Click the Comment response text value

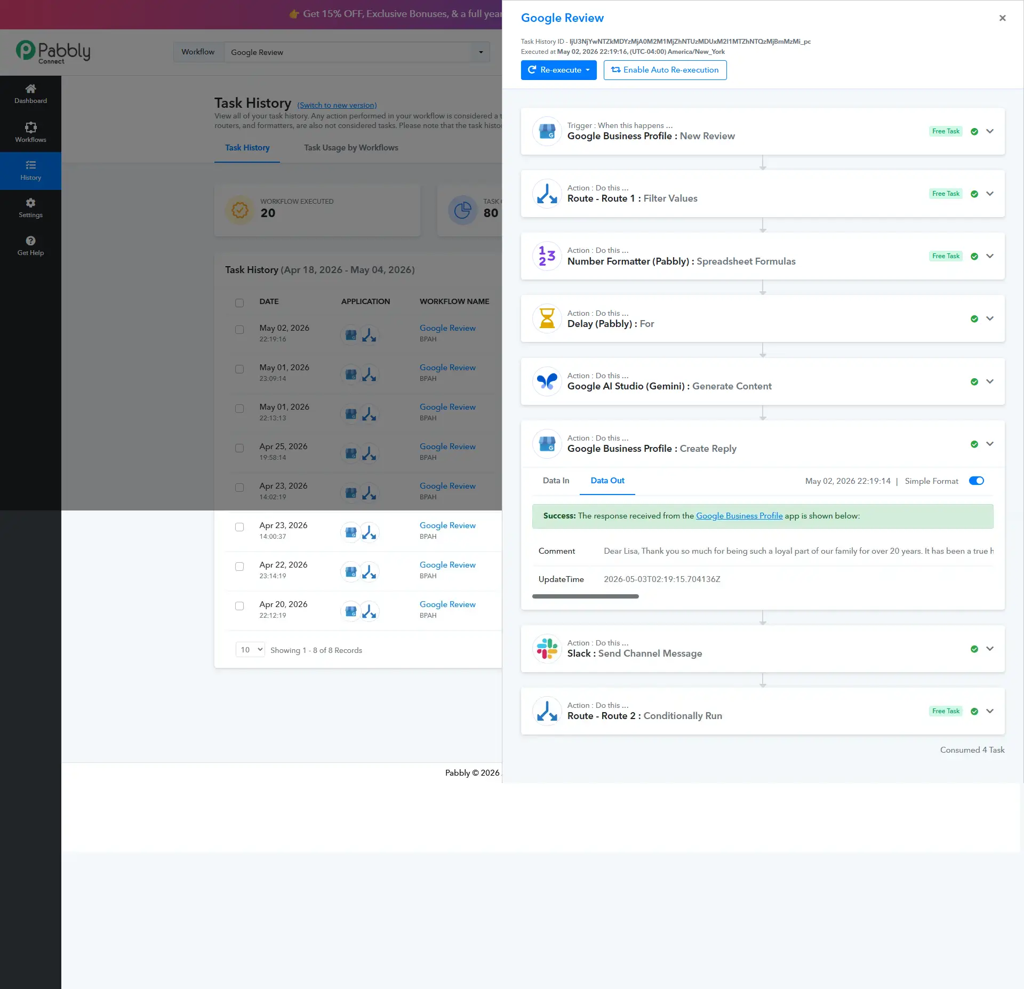[798, 551]
